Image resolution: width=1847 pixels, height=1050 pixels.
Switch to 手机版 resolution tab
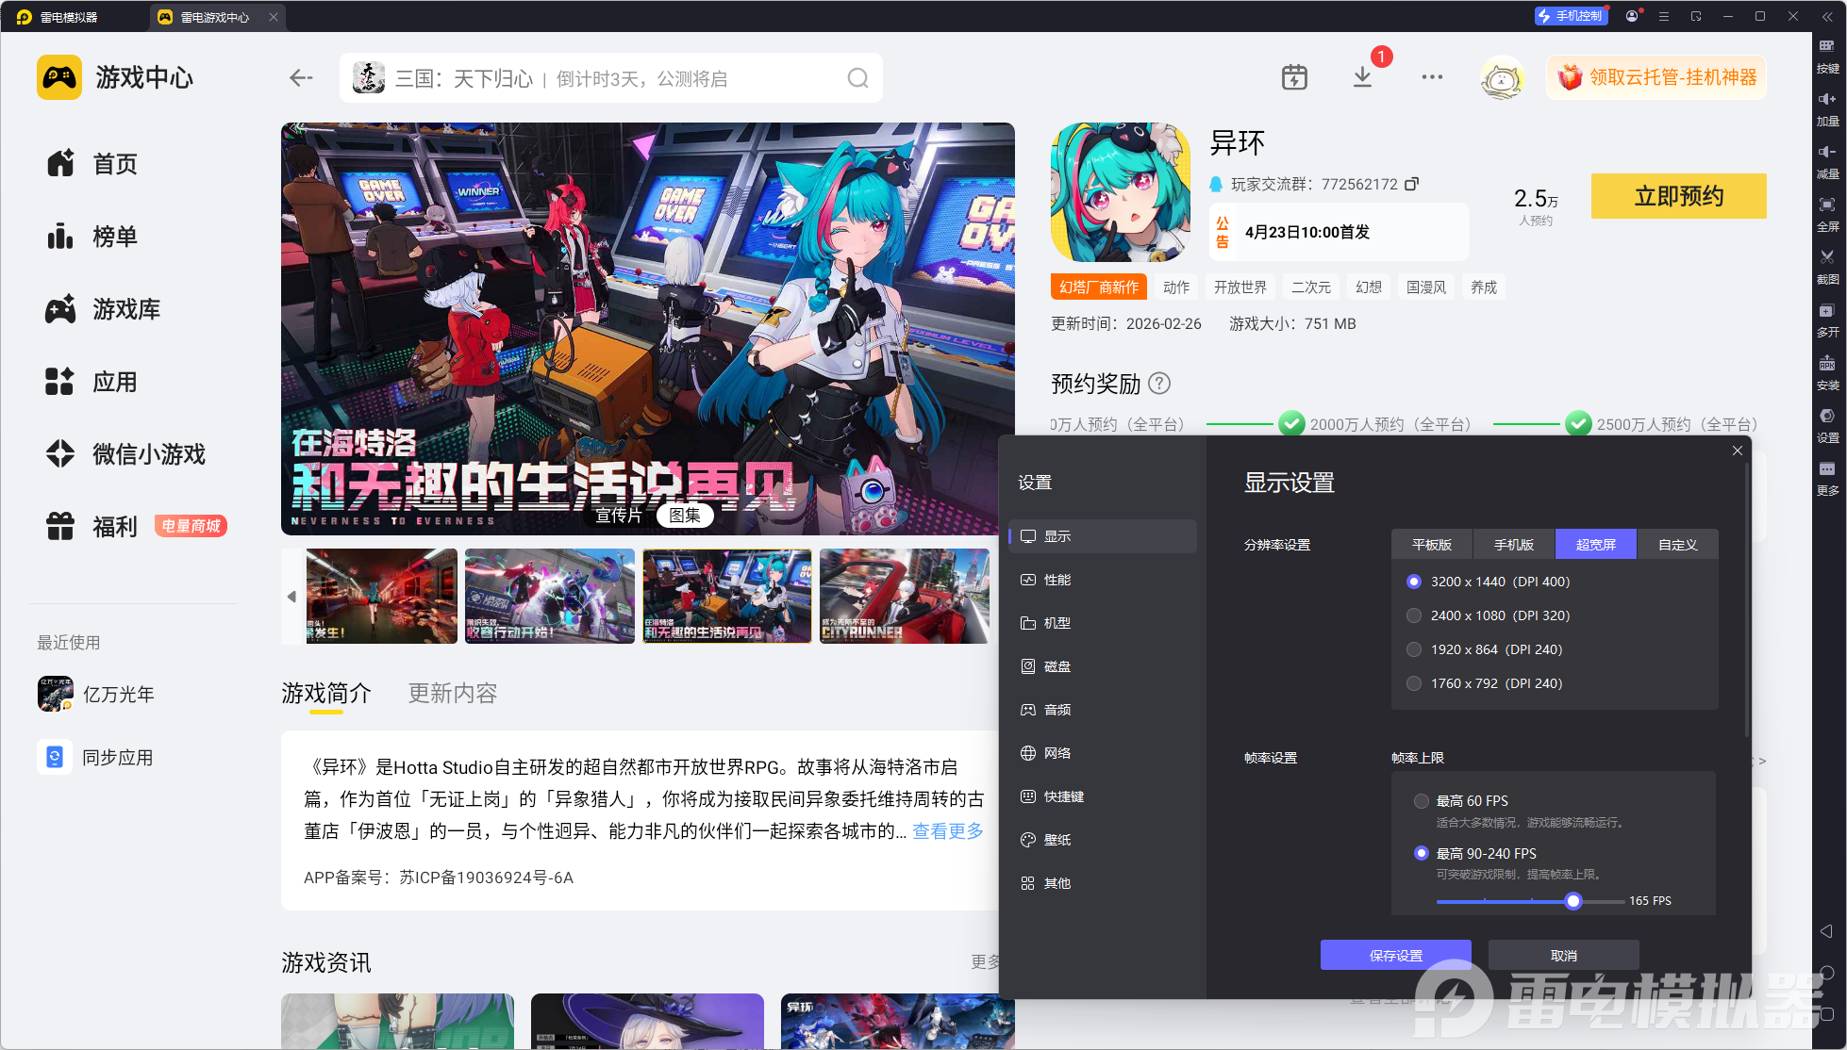(1513, 545)
